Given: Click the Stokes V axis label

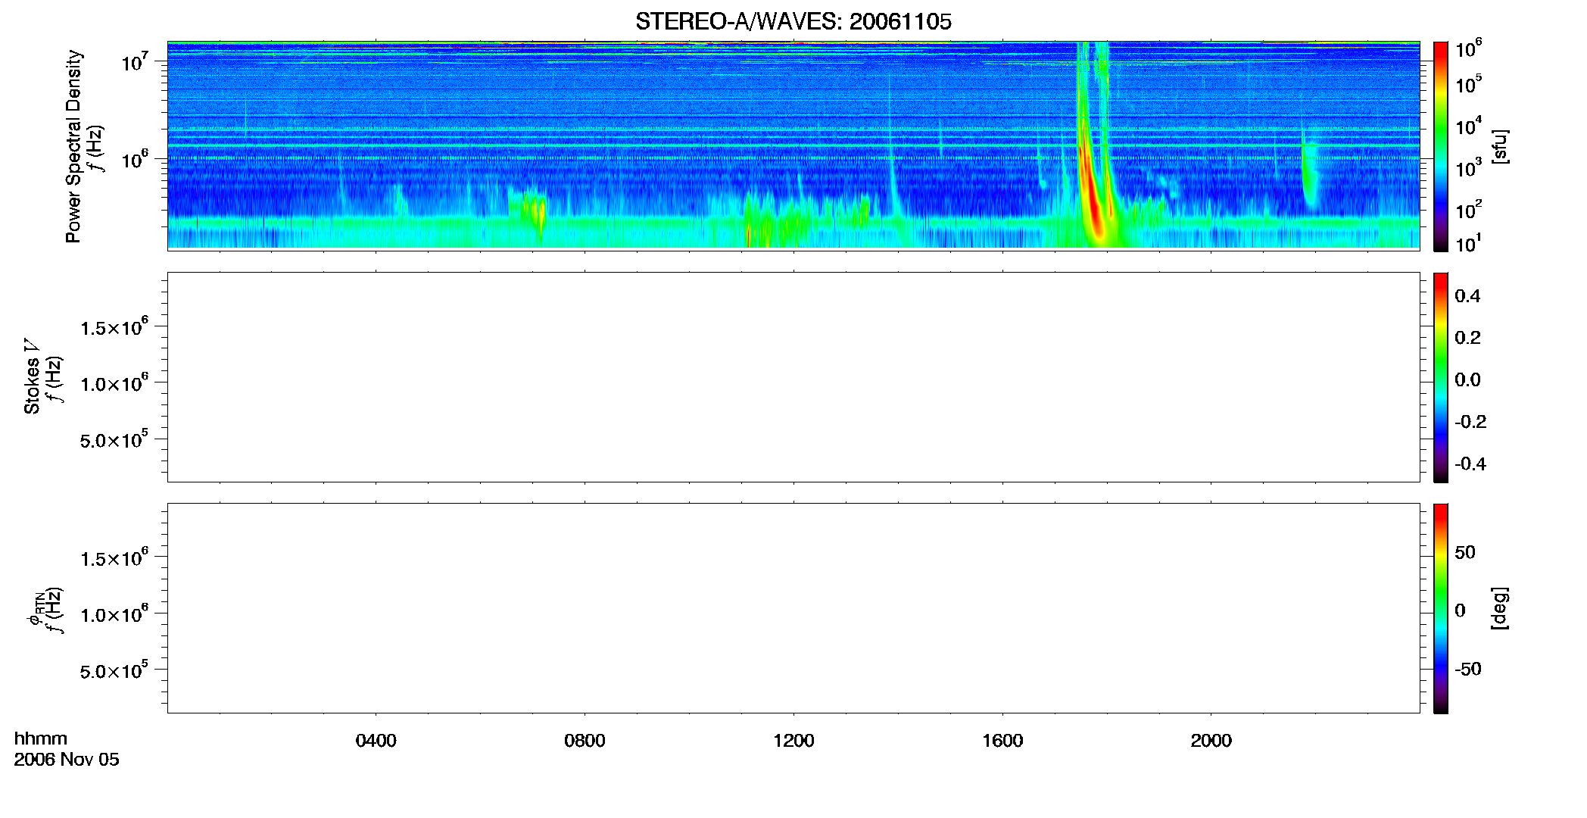Looking at the screenshot, I should tap(32, 376).
